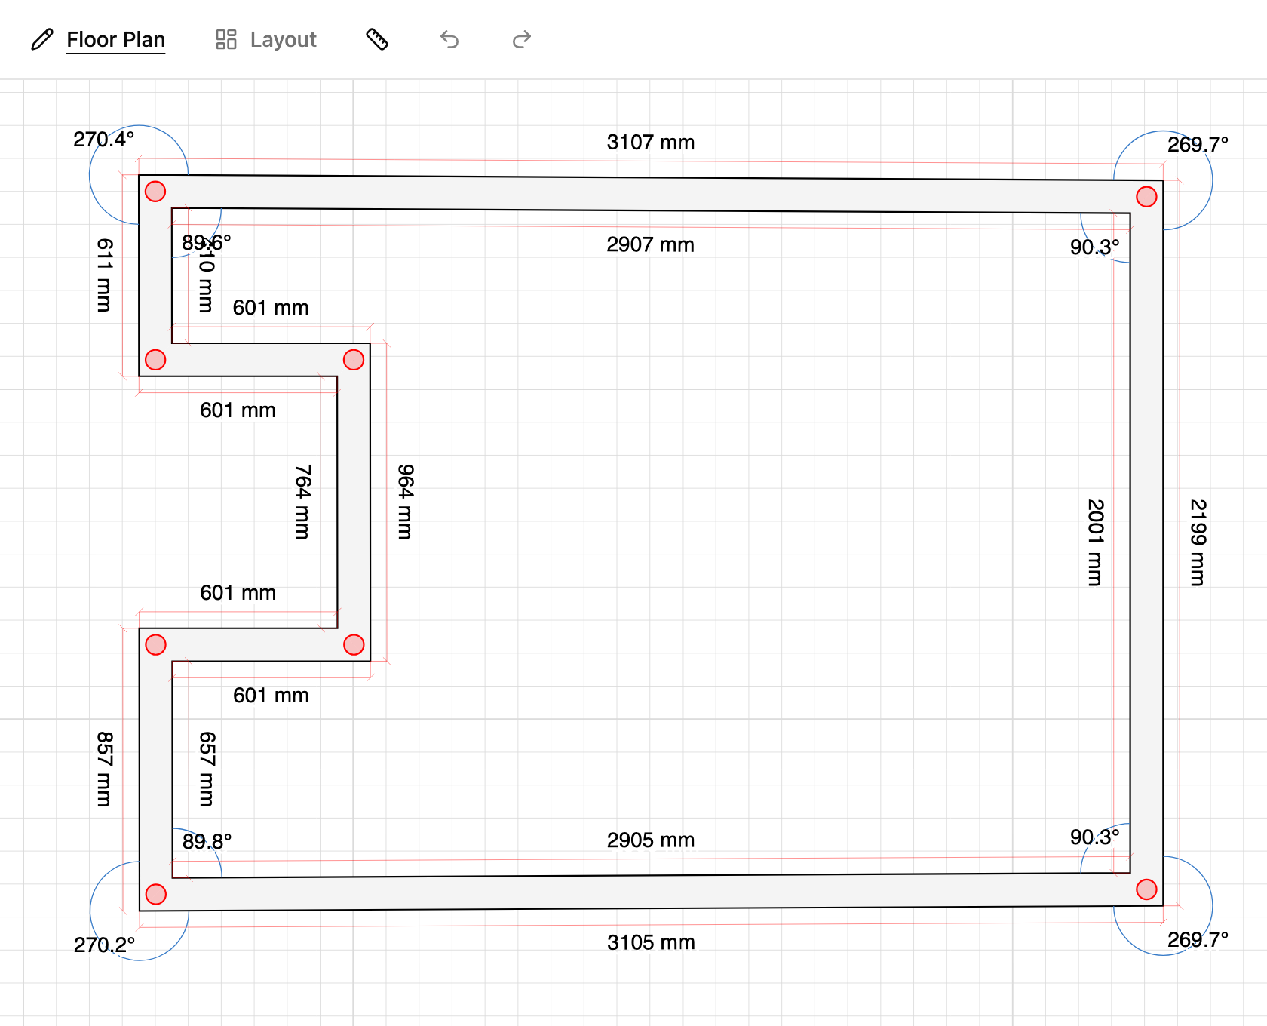Image resolution: width=1267 pixels, height=1026 pixels.
Task: Select the bottom-left corner wall node
Action: click(155, 894)
